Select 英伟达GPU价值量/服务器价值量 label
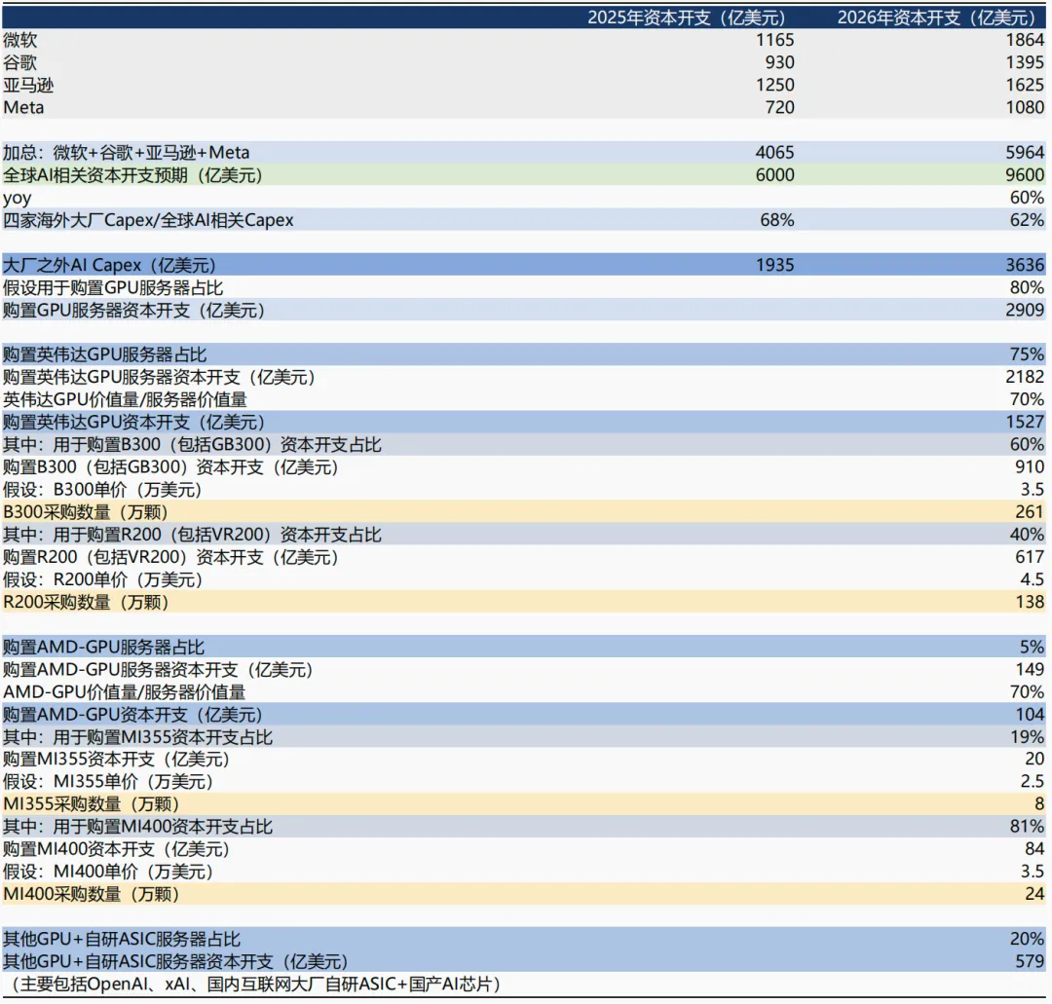 (x=125, y=399)
